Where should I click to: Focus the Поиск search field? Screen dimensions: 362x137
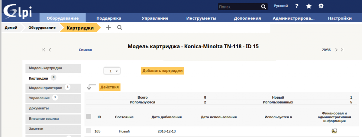[239, 7]
